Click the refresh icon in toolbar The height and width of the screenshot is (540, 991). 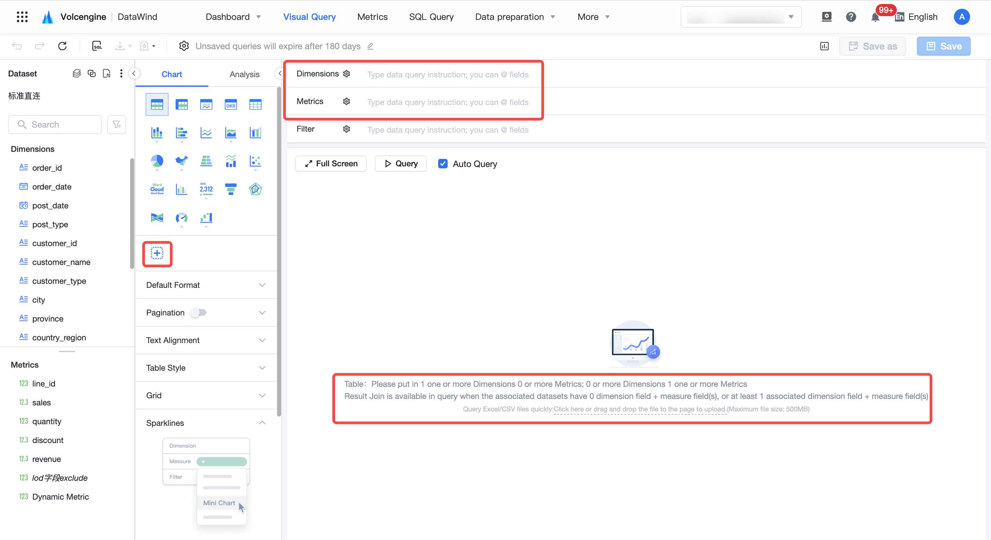[62, 46]
